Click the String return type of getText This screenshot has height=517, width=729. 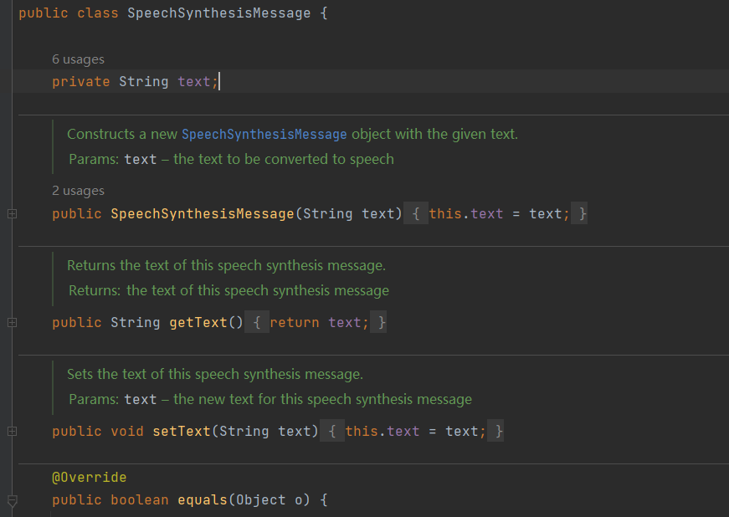[136, 322]
